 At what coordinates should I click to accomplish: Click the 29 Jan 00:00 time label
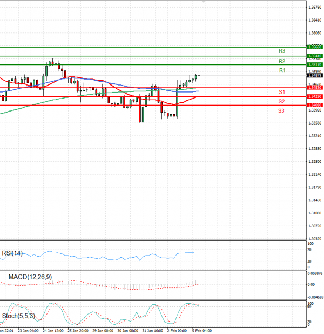103,331
